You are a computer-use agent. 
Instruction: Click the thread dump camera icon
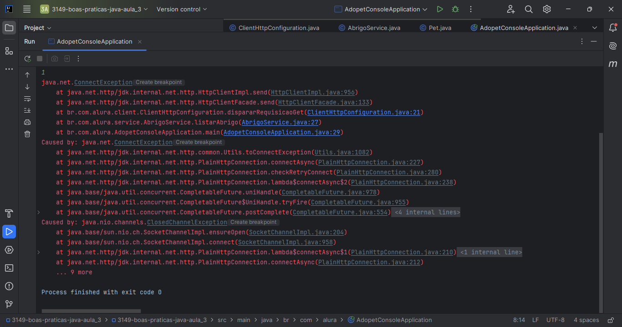tap(55, 59)
